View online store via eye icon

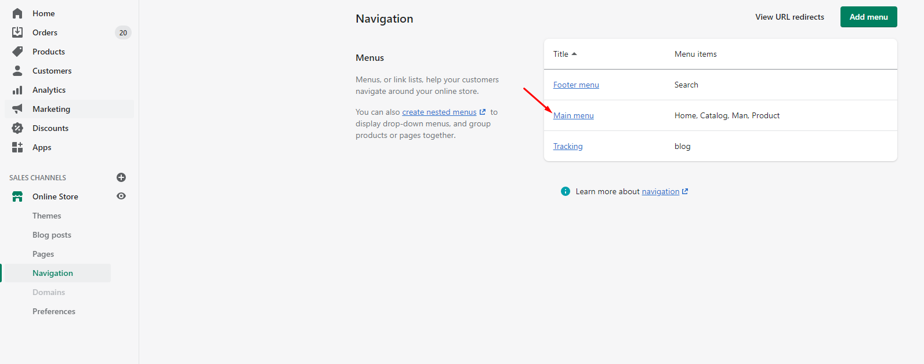pos(121,196)
